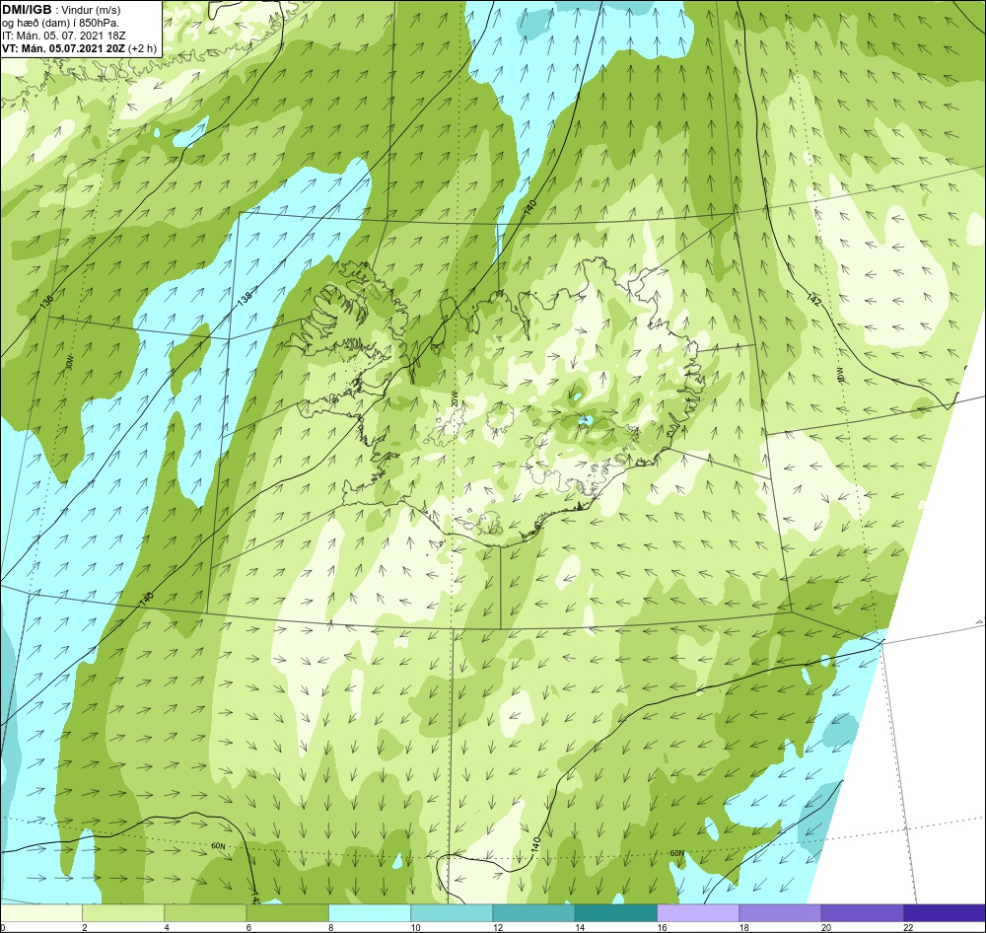Click the '138' height contour label

click(x=245, y=298)
